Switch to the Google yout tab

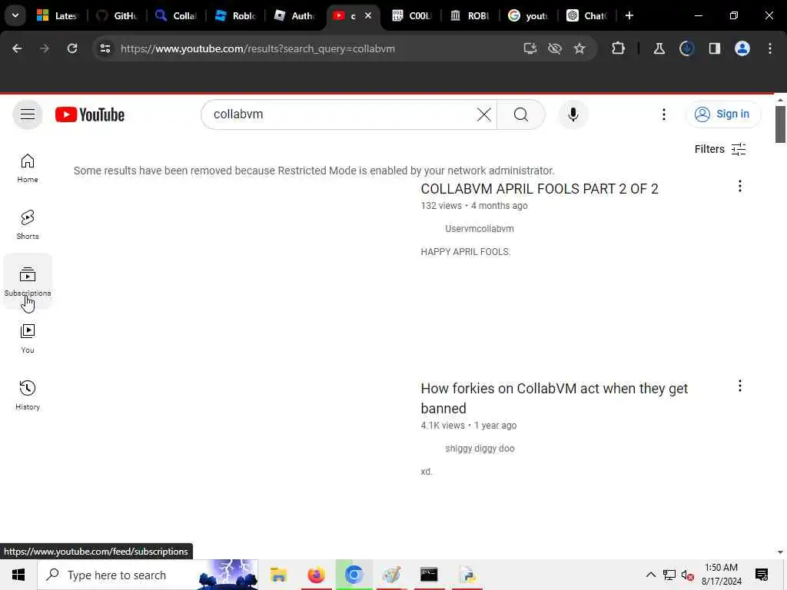click(x=528, y=15)
